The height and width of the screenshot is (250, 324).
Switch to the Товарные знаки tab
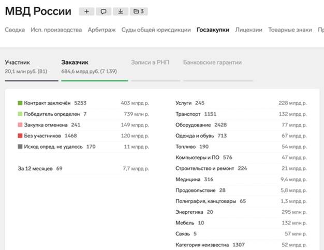click(290, 30)
